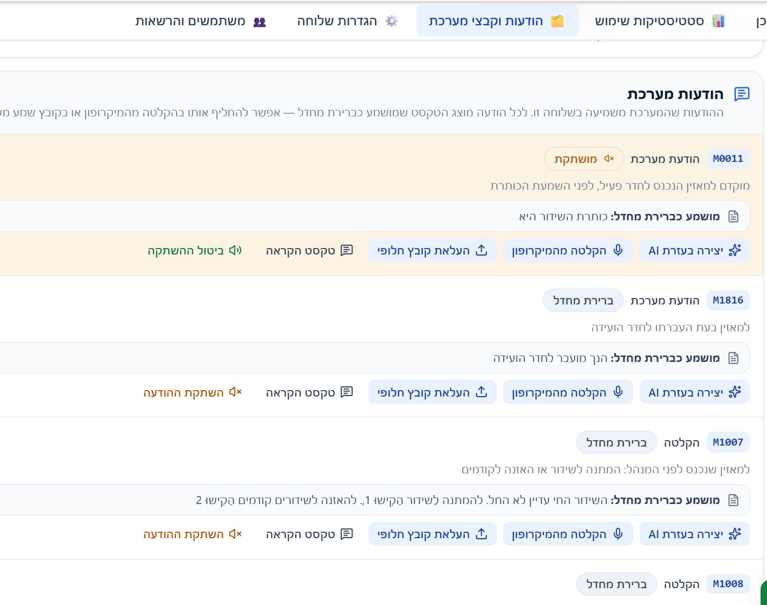The width and height of the screenshot is (767, 605).
Task: Click the ברירת מחדל badge on M1007
Action: coord(616,443)
